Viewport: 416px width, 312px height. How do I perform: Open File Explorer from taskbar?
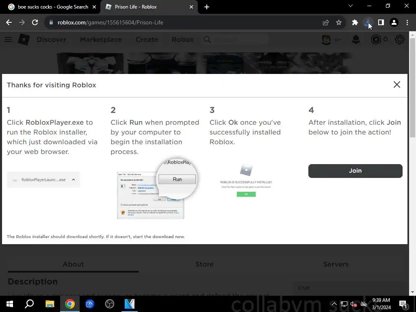[x=50, y=304]
